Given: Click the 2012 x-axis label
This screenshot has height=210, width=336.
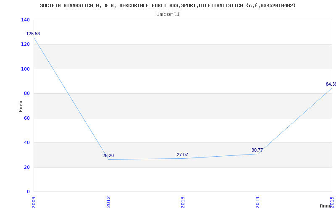Looking at the screenshot, I should click(x=108, y=202).
